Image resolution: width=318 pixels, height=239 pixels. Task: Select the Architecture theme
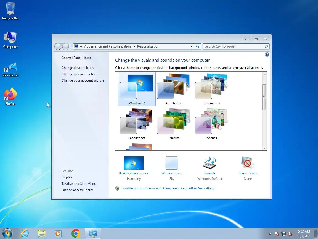(x=174, y=89)
